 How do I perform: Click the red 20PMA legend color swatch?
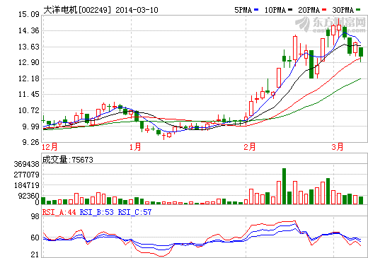point(324,10)
